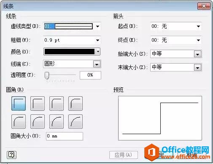Click the selected 01 dash pattern sample
The image size is (213, 164).
coord(68,26)
